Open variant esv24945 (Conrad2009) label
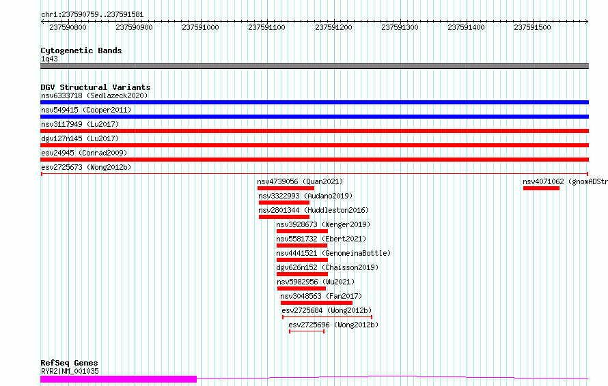This screenshot has width=608, height=386. point(84,153)
